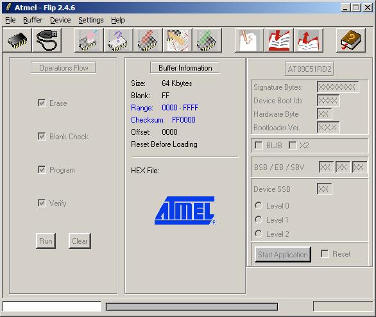Image resolution: width=376 pixels, height=317 pixels.
Task: Minimize the Atmel Flip window
Action: coord(345,8)
